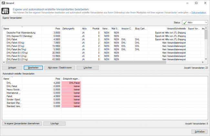Select the Standard Vers... row
This screenshot has width=210, height=136.
[x=42, y=106]
